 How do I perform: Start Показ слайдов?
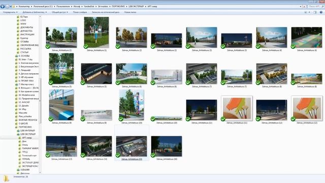coord(80,12)
